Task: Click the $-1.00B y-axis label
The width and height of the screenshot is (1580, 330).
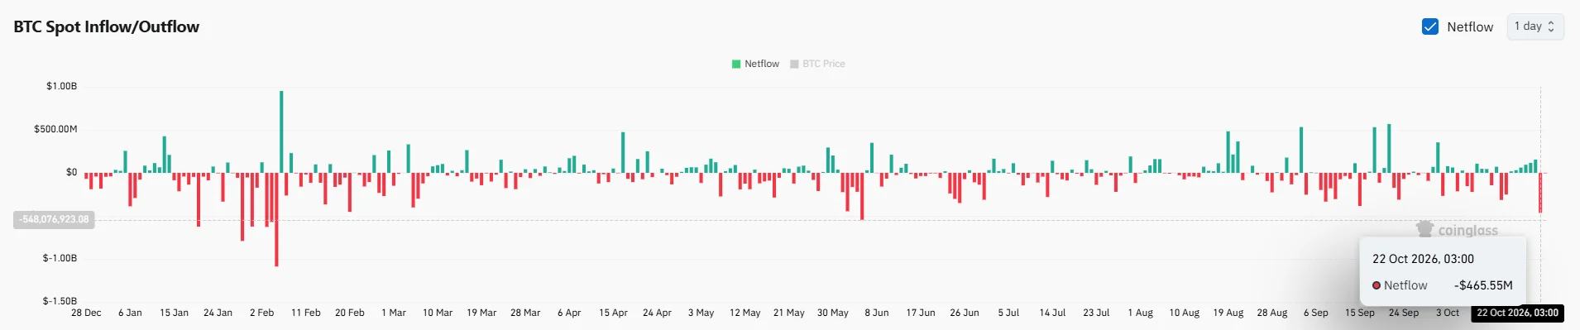Action: pos(60,258)
